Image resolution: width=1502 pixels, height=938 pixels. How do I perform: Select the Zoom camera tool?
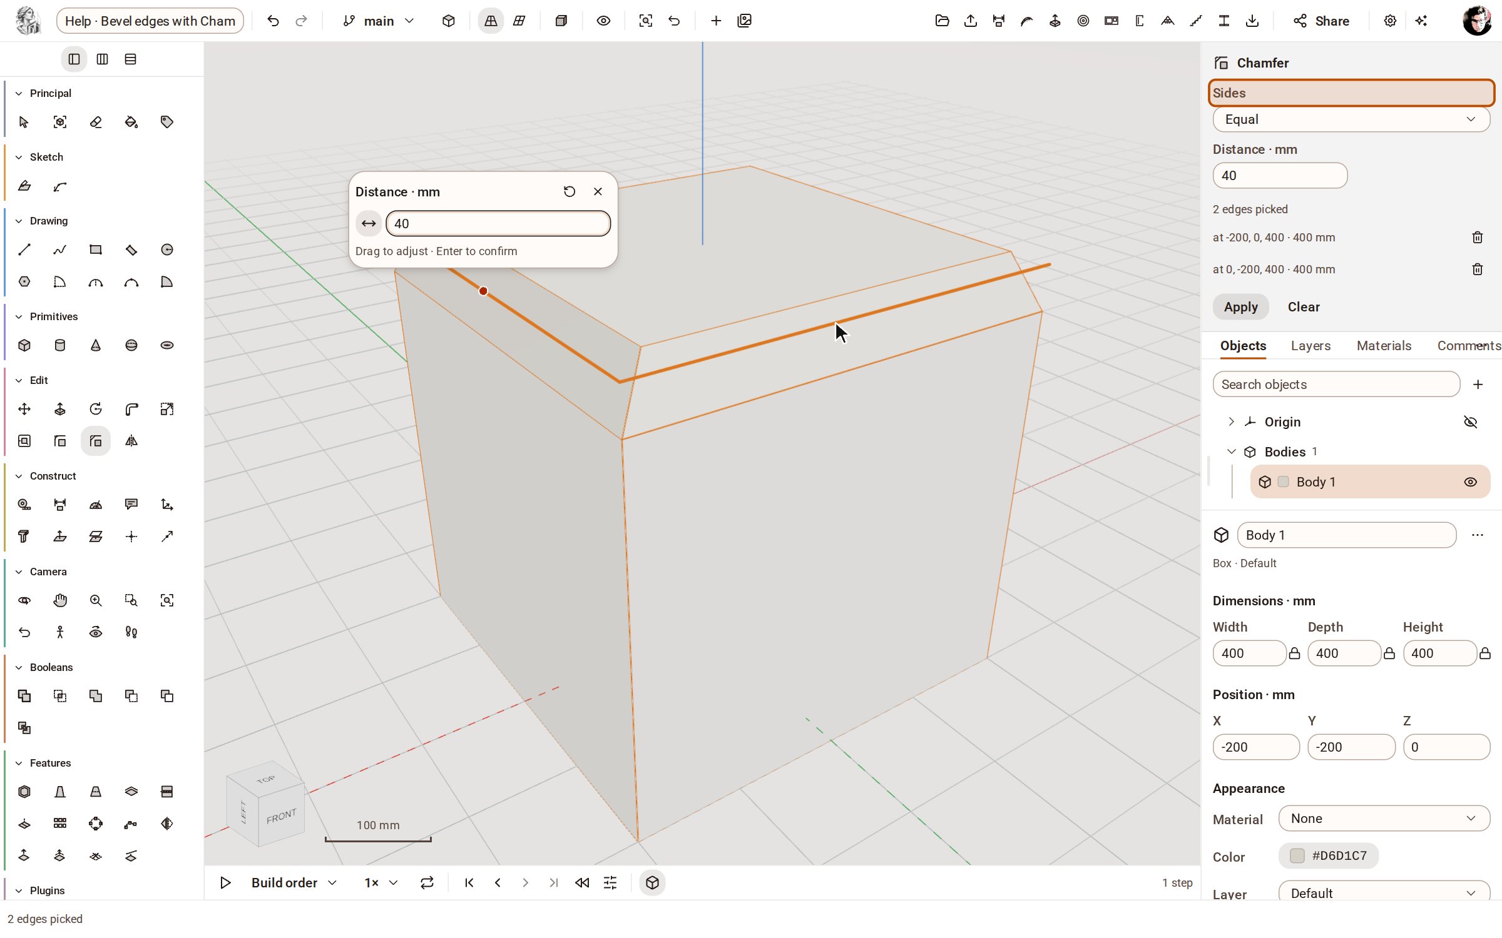coord(96,601)
